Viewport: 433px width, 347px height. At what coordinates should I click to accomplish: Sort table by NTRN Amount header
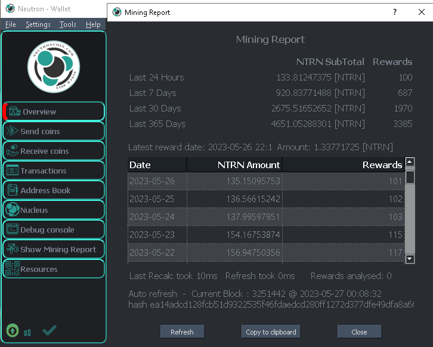coord(235,165)
